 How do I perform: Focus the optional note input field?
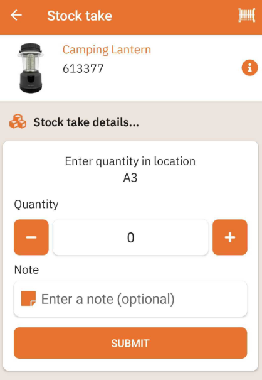[x=130, y=299]
